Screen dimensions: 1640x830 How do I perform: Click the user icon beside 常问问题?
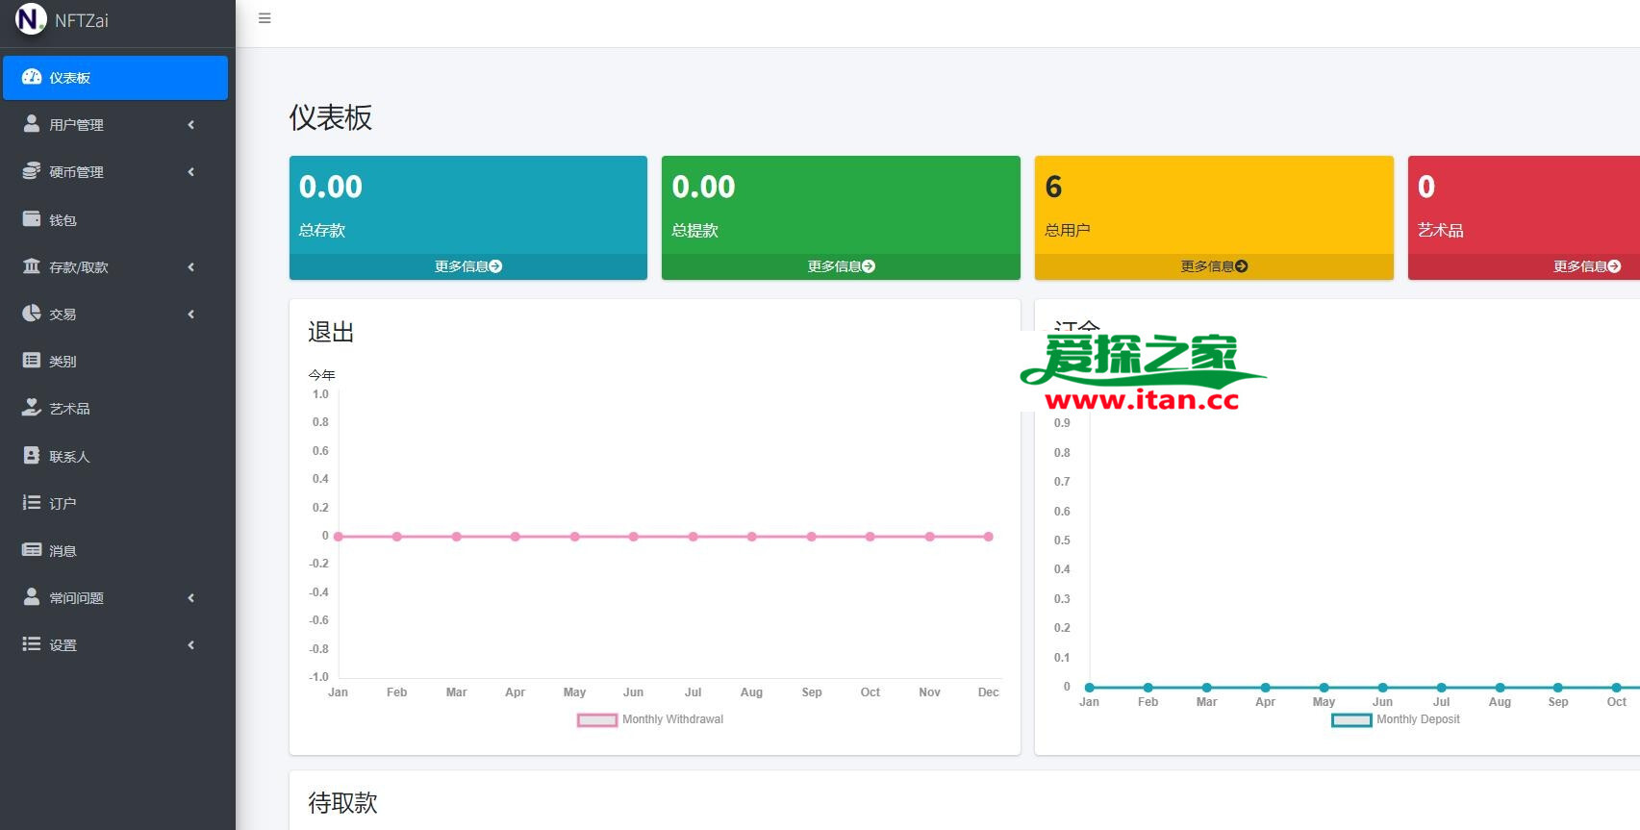(32, 597)
